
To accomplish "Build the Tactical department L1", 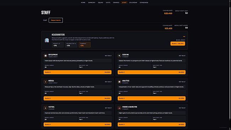I will (x=77, y=124).
